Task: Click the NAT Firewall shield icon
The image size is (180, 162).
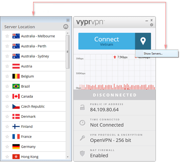Action: click(83, 154)
